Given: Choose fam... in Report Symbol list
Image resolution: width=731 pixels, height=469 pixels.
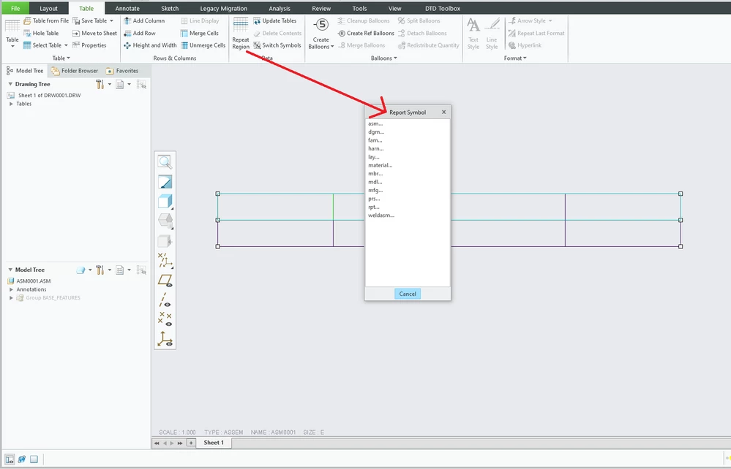Looking at the screenshot, I should click(x=375, y=140).
